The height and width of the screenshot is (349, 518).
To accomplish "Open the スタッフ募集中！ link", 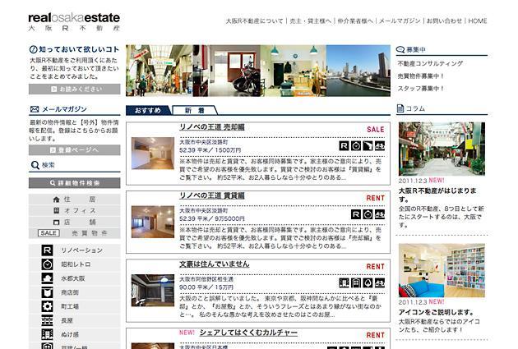I will click(420, 89).
